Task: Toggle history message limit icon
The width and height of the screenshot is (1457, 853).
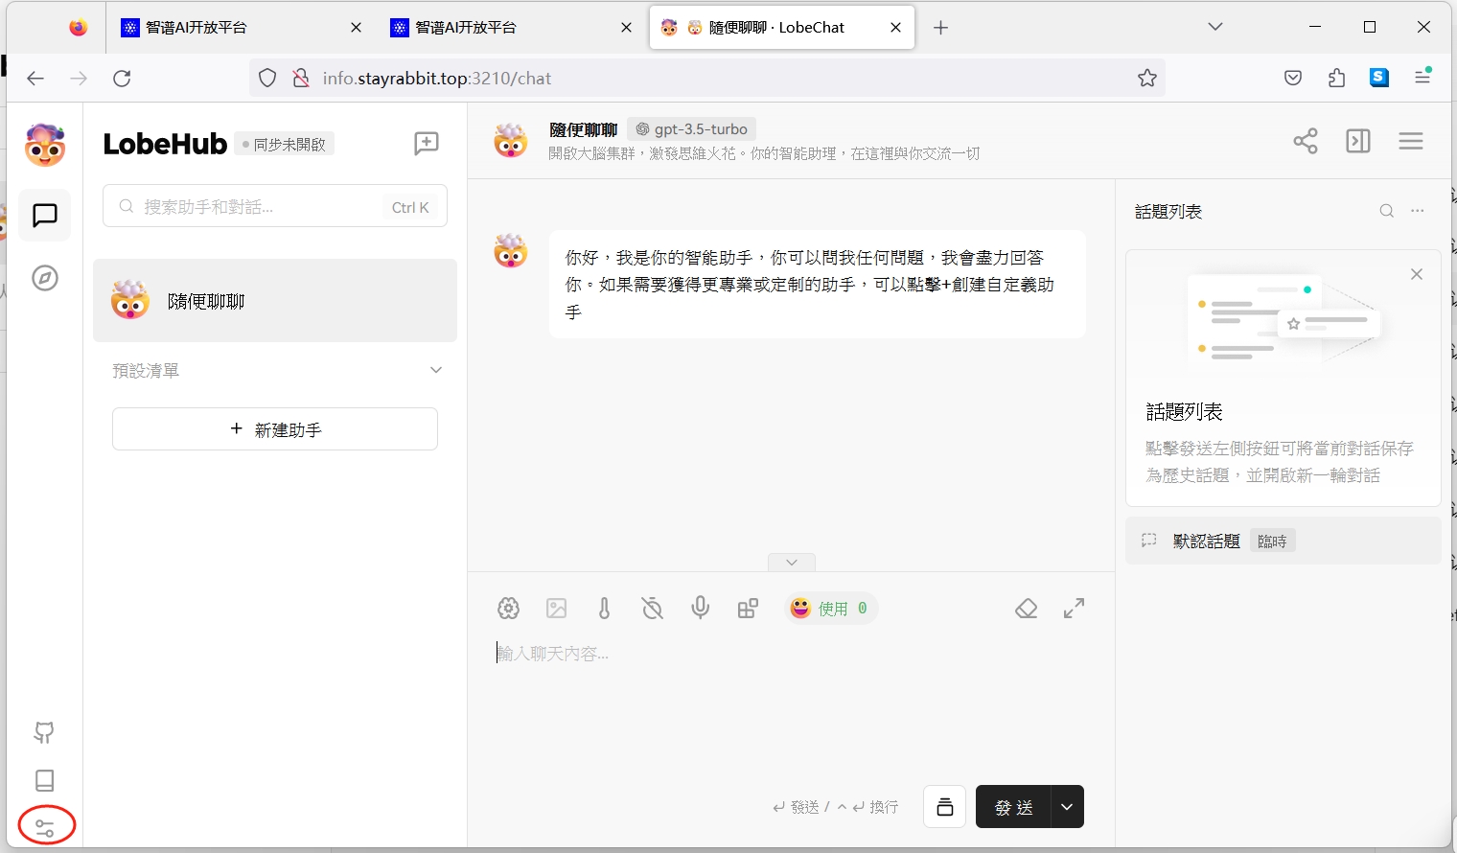Action: (652, 609)
